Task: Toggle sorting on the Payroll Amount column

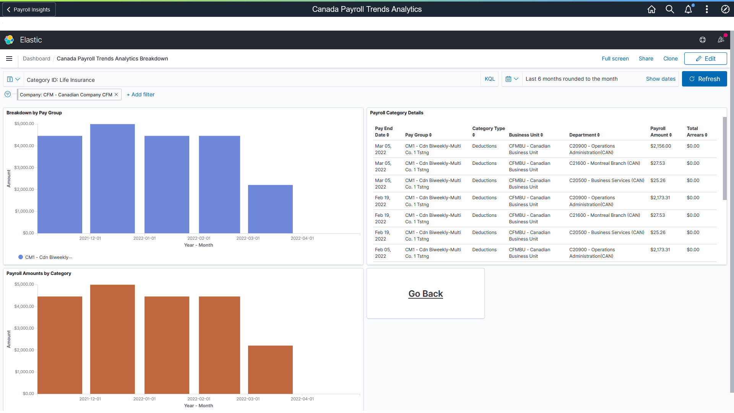Action: (x=671, y=135)
